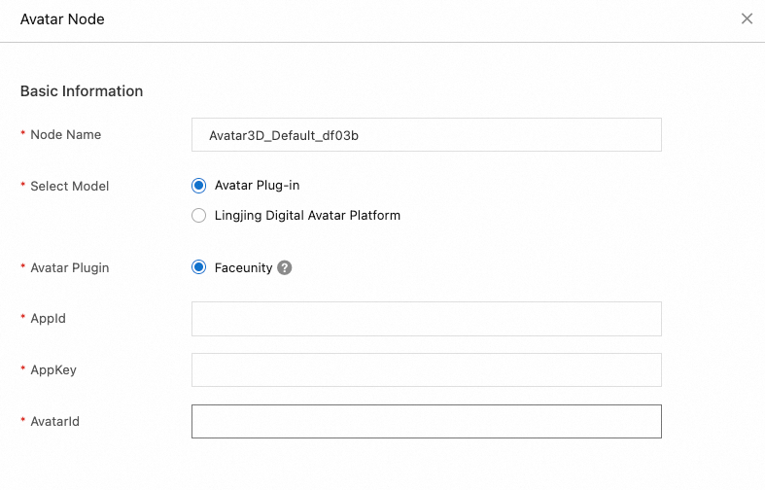This screenshot has height=490, width=765.
Task: Click the AppId field label
Action: point(48,318)
